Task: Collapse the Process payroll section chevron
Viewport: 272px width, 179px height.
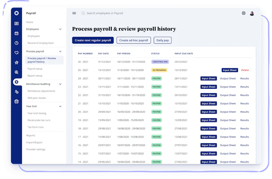Action: pos(60,51)
